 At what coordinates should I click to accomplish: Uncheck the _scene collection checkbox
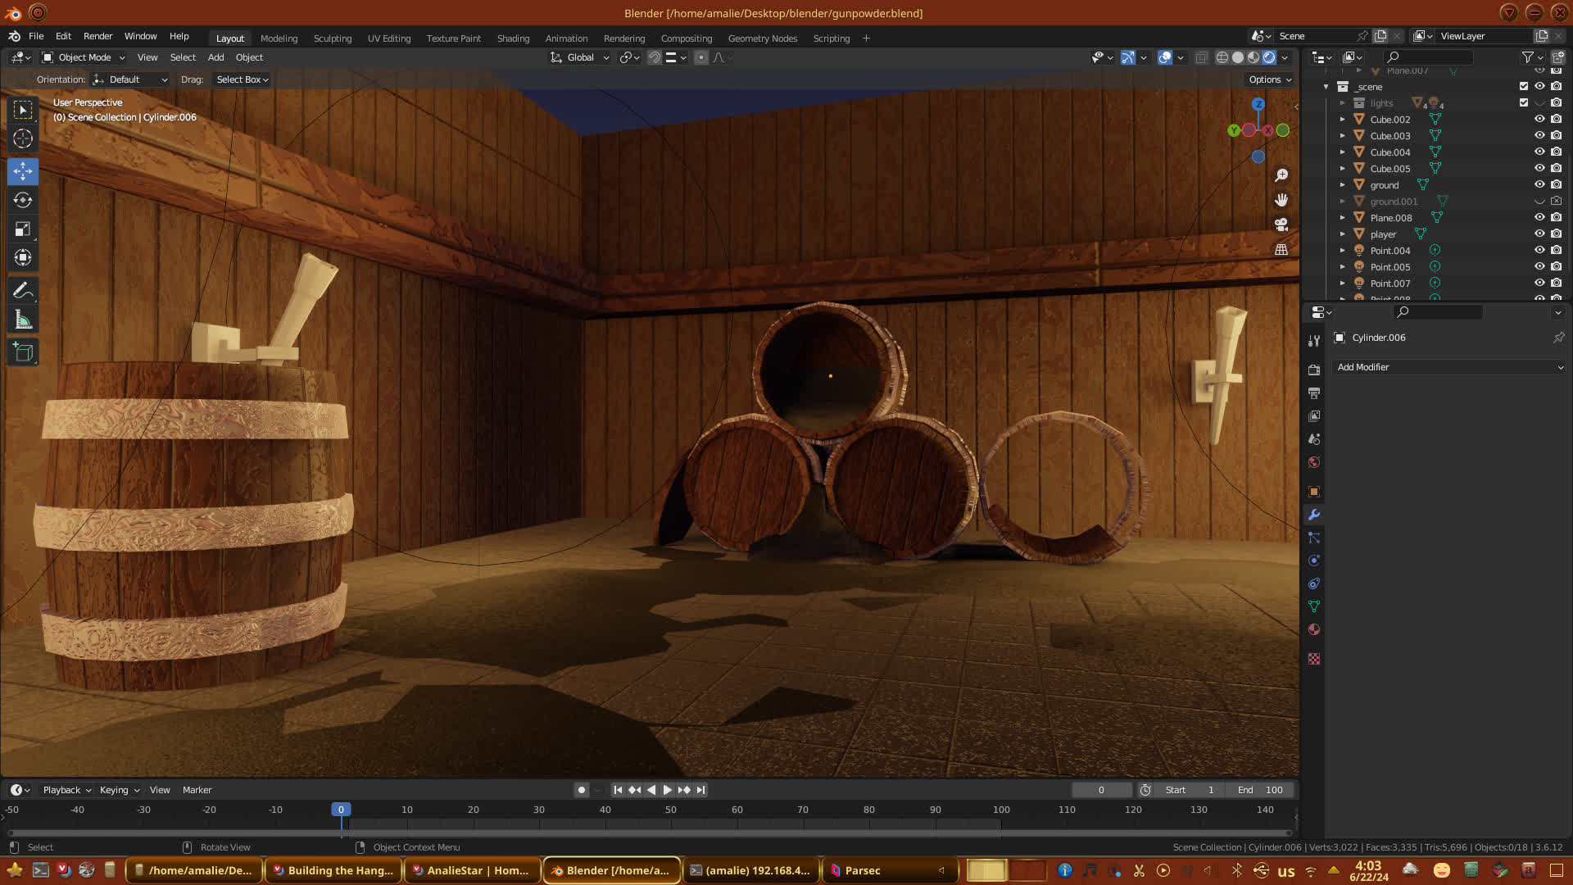coord(1524,86)
